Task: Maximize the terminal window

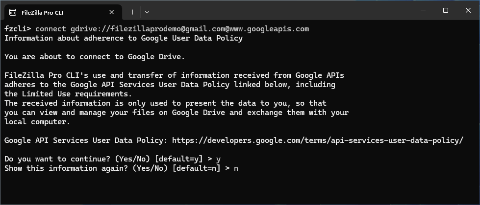Action: tap(446, 10)
